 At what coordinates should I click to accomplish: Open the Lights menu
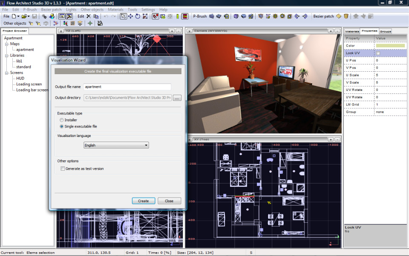click(x=71, y=10)
